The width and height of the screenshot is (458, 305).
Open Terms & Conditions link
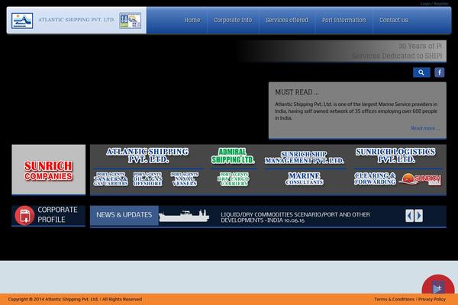click(395, 299)
